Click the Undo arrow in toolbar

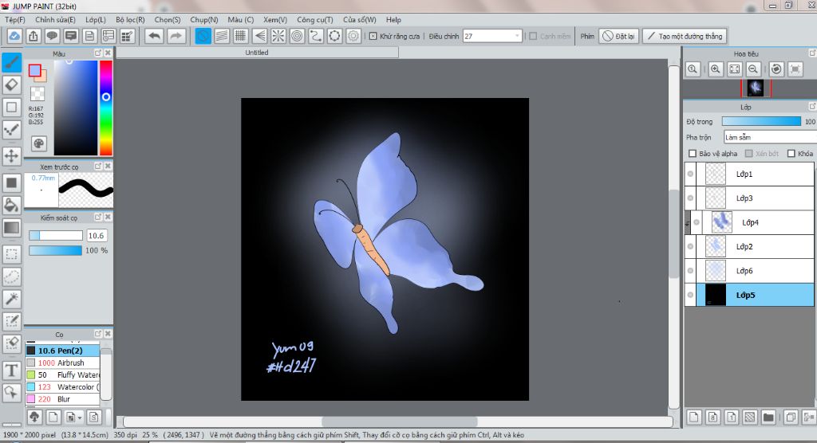(x=154, y=36)
